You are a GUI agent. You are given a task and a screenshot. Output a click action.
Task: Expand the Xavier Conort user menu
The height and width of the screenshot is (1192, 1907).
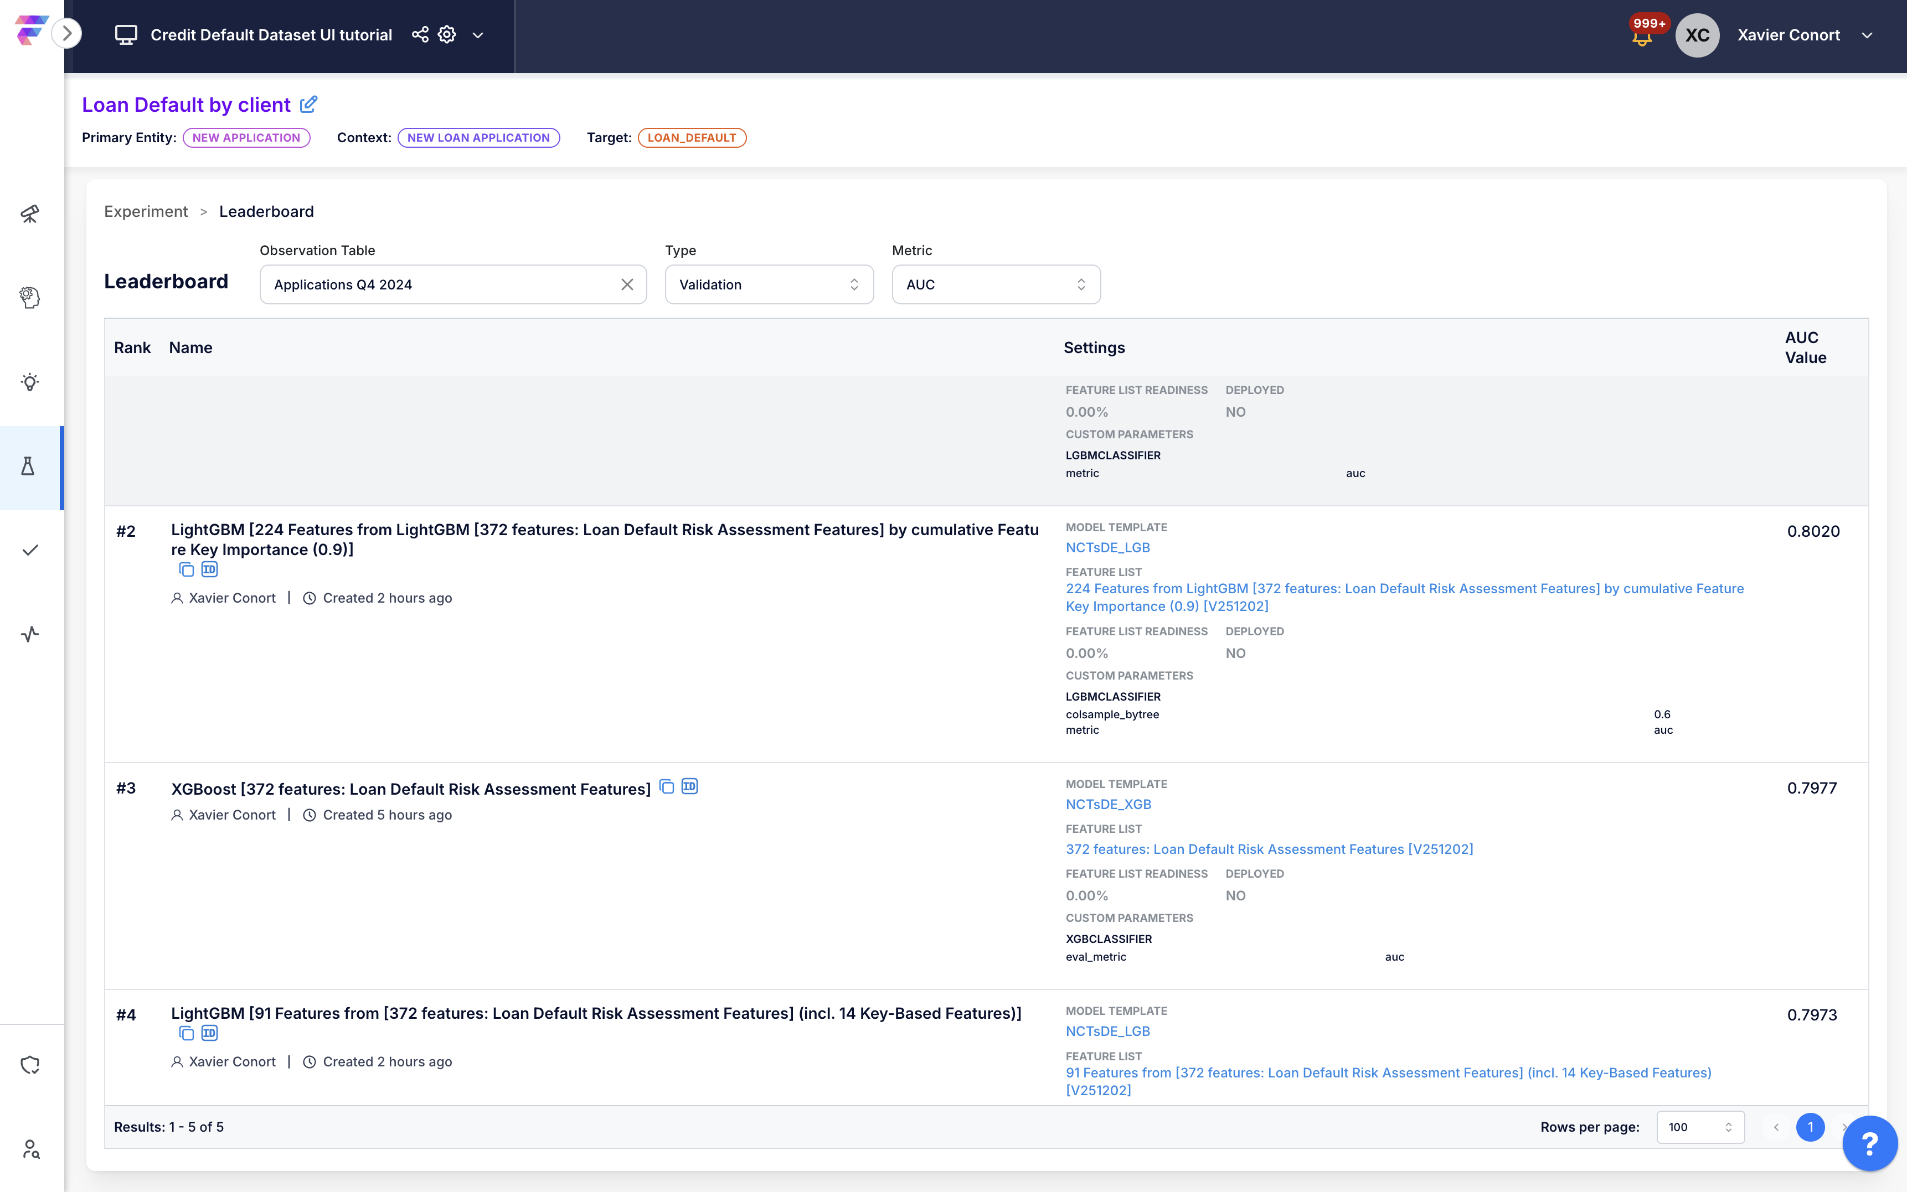point(1867,35)
